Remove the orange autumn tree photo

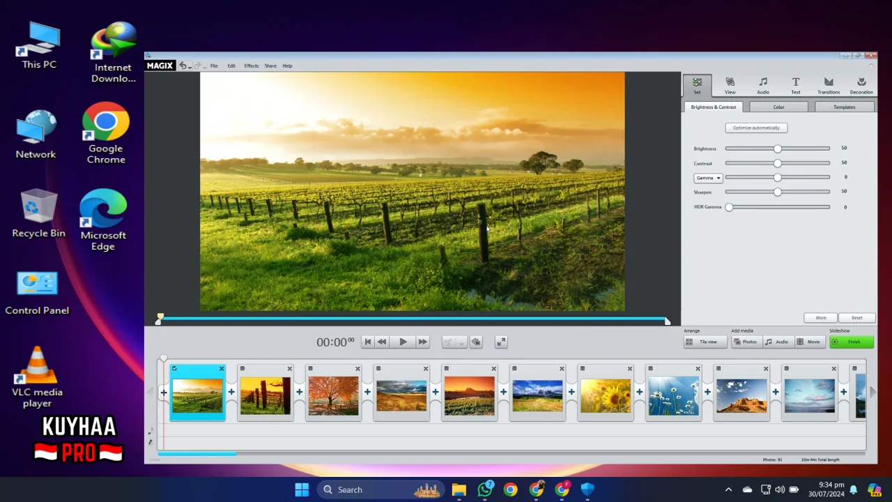click(x=358, y=369)
